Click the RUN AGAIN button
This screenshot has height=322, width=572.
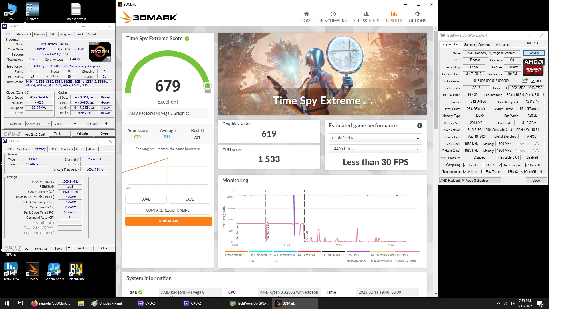169,221
